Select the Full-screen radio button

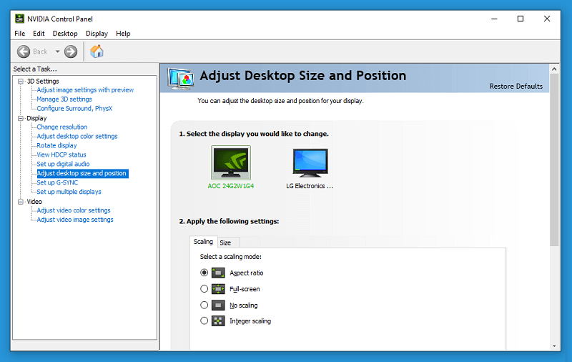[x=204, y=289]
